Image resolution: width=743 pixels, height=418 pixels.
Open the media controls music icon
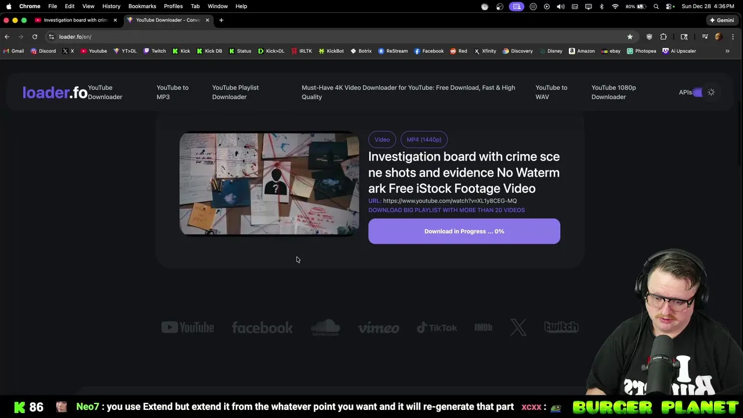pos(705,37)
